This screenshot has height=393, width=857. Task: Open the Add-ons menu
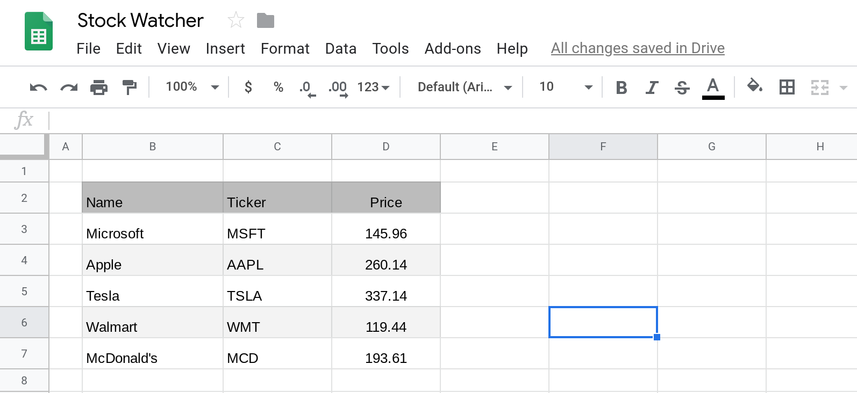tap(453, 48)
